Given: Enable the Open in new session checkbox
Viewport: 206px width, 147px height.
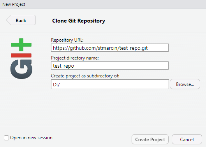Looking at the screenshot, I should (x=6, y=138).
